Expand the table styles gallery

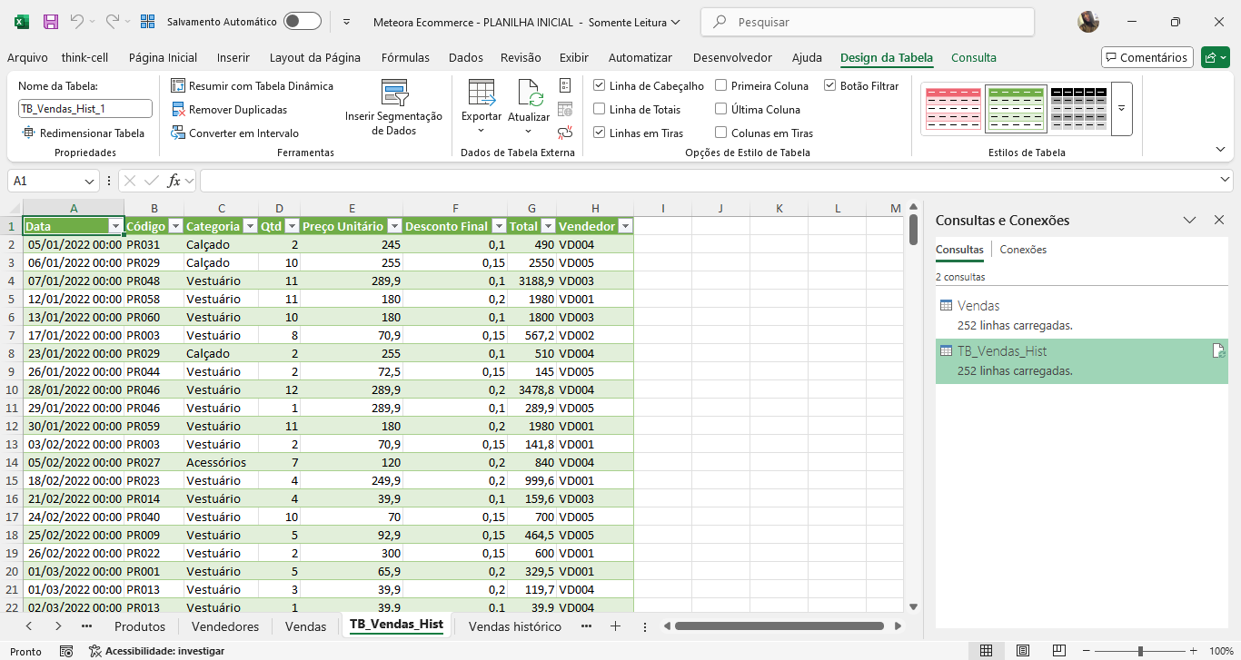tap(1121, 108)
